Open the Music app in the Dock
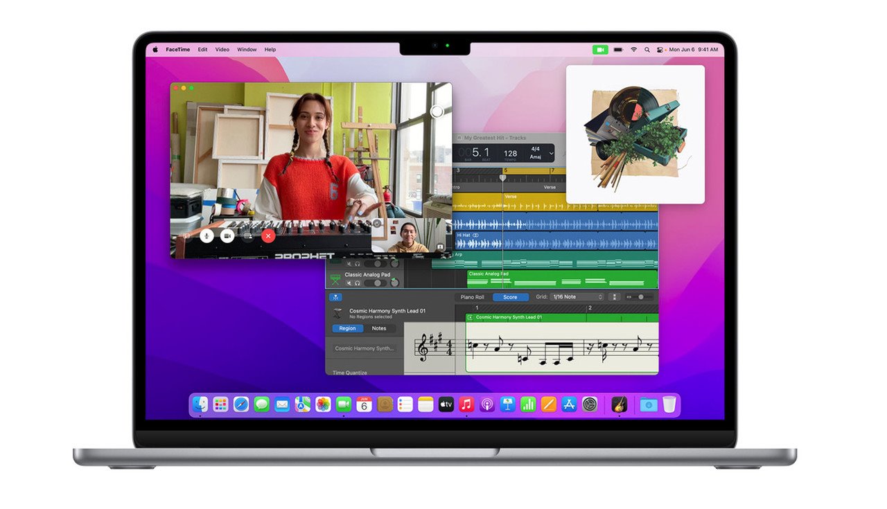The height and width of the screenshot is (509, 887). 466,404
